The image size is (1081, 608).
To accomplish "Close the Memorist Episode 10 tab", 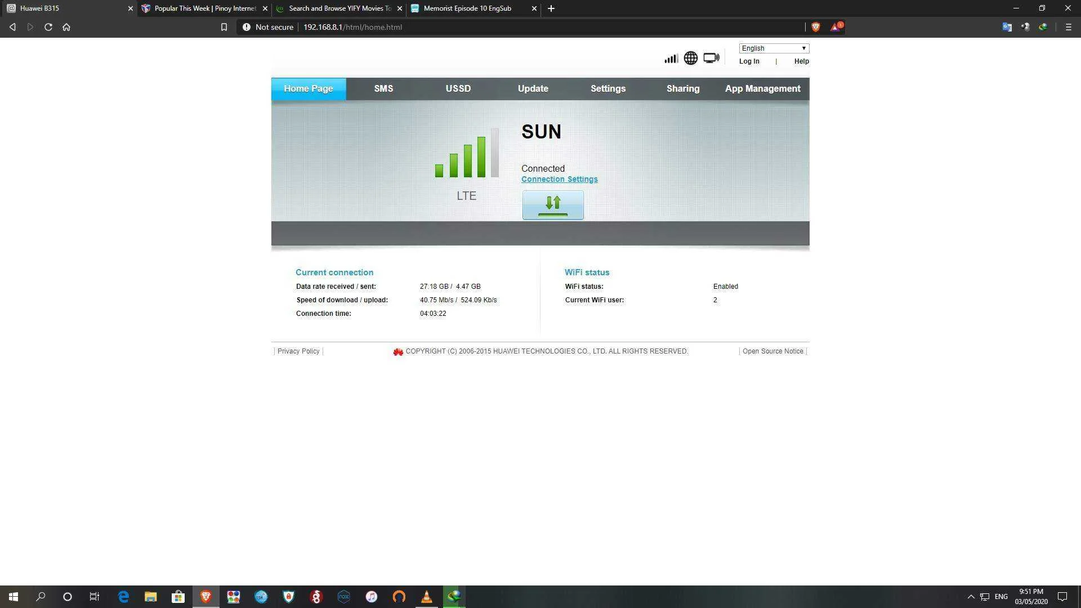I will (x=534, y=8).
